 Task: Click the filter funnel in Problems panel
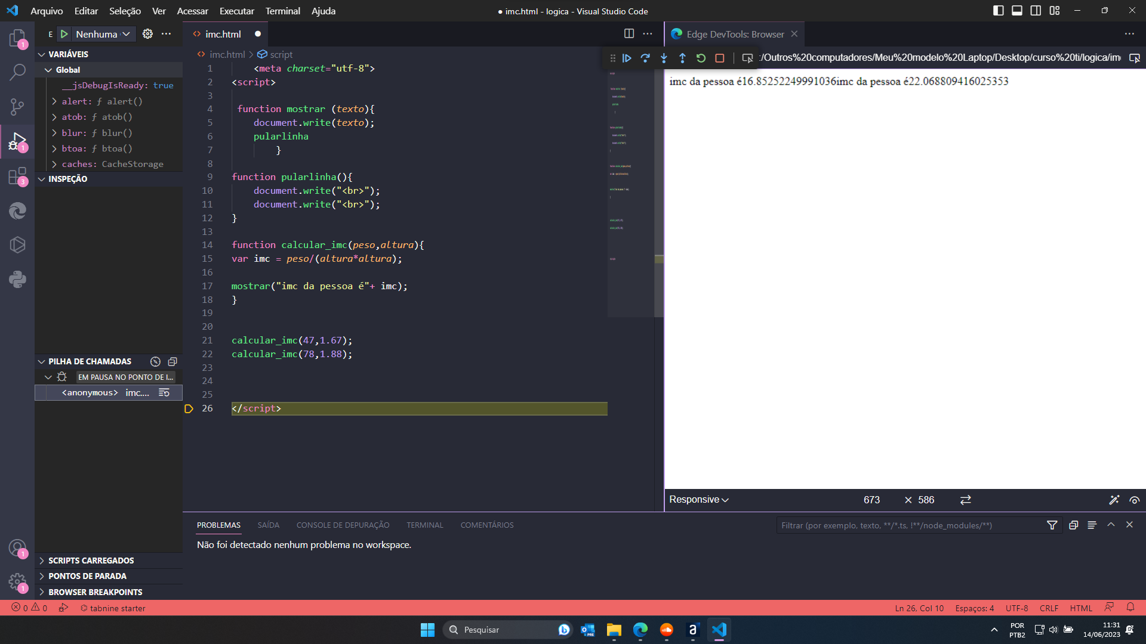pos(1052,525)
